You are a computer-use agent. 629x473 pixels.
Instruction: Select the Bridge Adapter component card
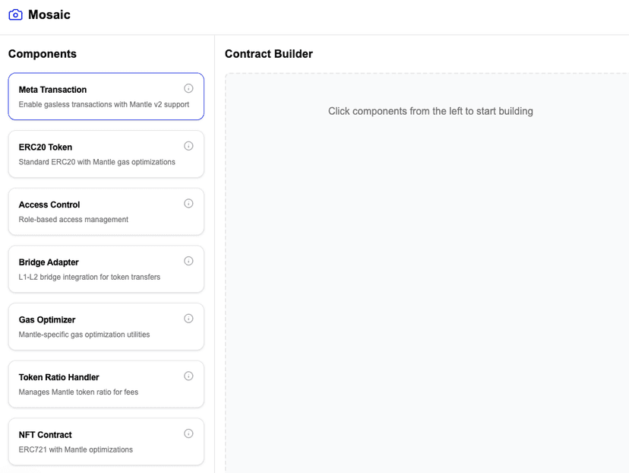pos(106,269)
